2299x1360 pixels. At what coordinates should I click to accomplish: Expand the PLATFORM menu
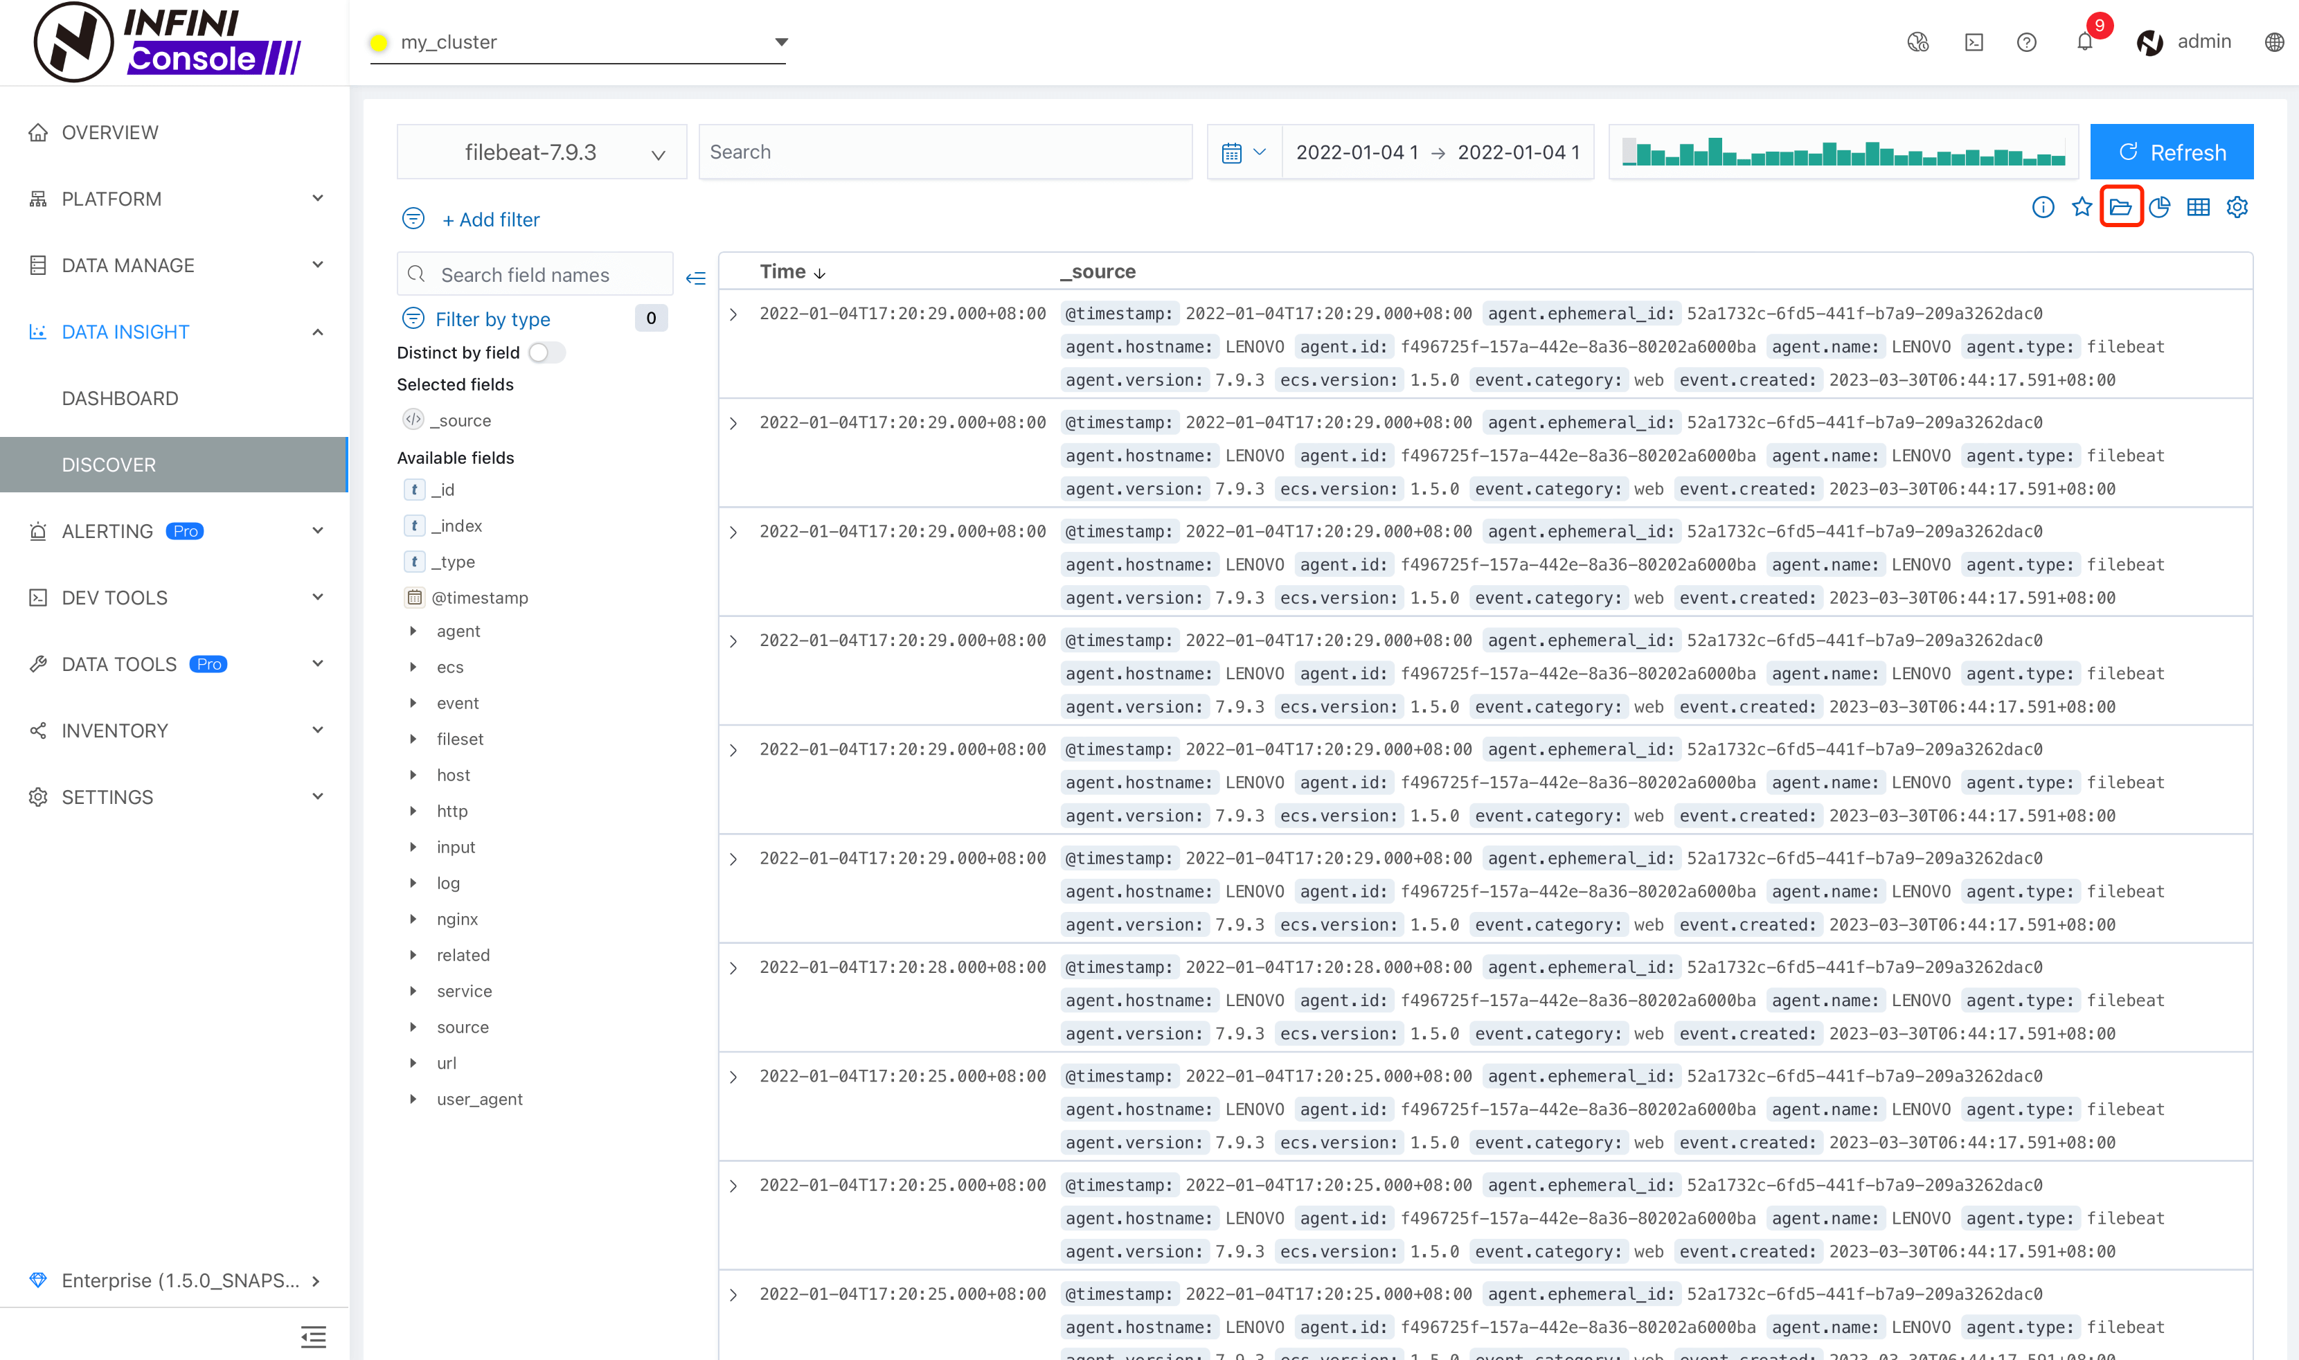click(174, 199)
